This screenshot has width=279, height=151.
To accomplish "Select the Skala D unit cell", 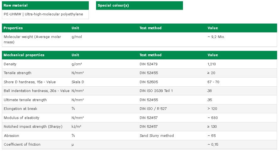I will tap(78, 82).
